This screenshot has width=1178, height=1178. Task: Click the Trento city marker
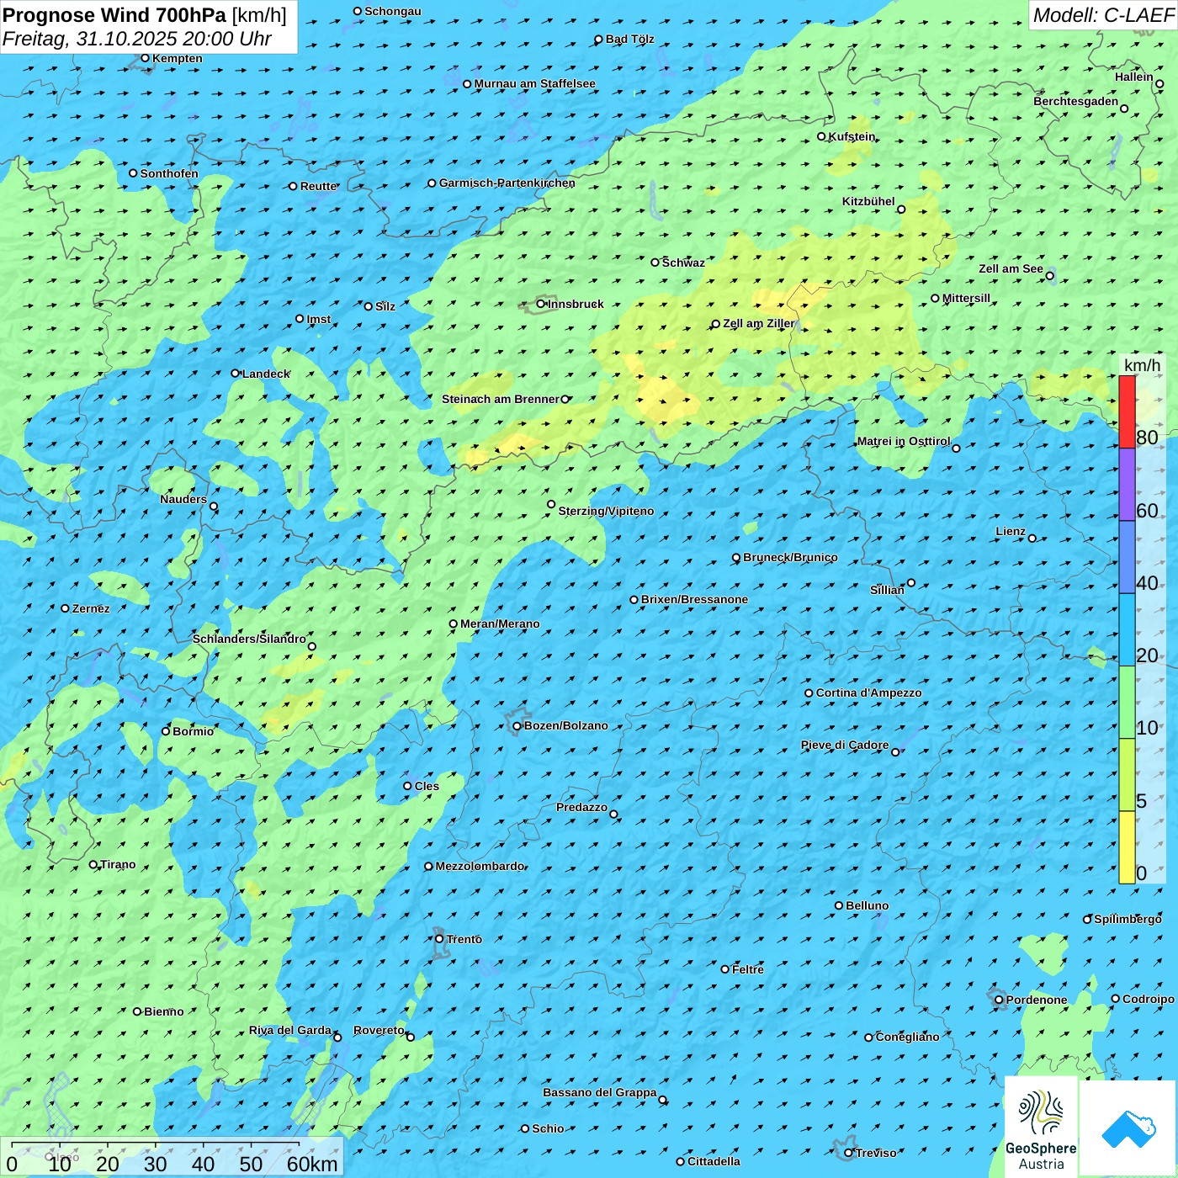coord(439,939)
